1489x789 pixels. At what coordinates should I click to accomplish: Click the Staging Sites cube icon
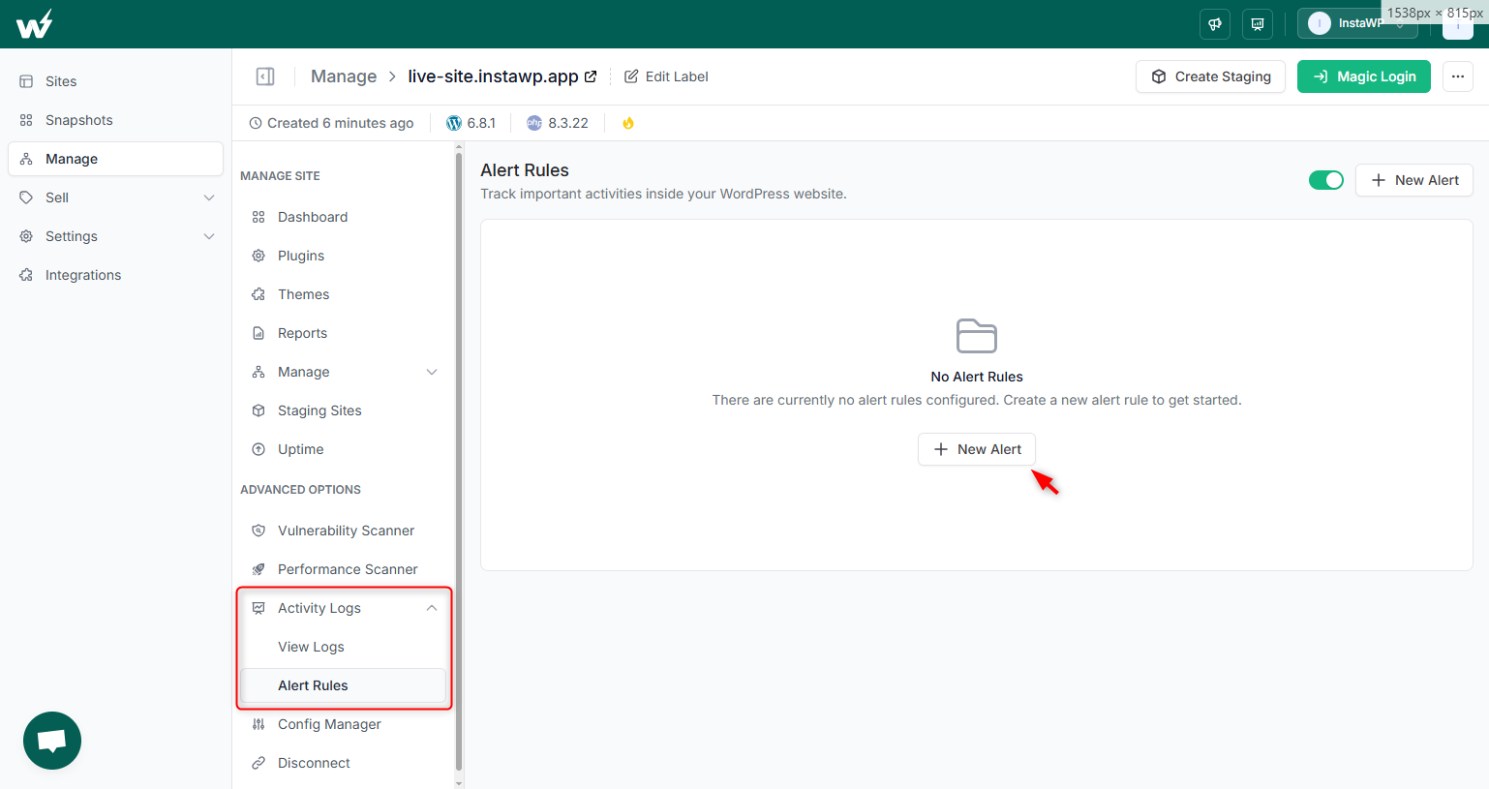(x=258, y=410)
